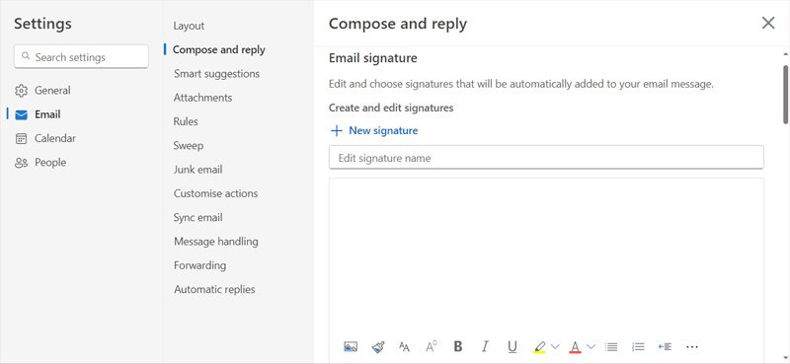Go to Forwarding settings

tap(199, 265)
